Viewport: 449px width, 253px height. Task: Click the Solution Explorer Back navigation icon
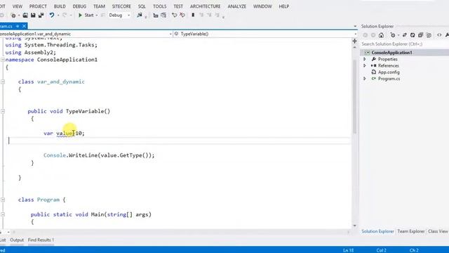click(x=365, y=35)
